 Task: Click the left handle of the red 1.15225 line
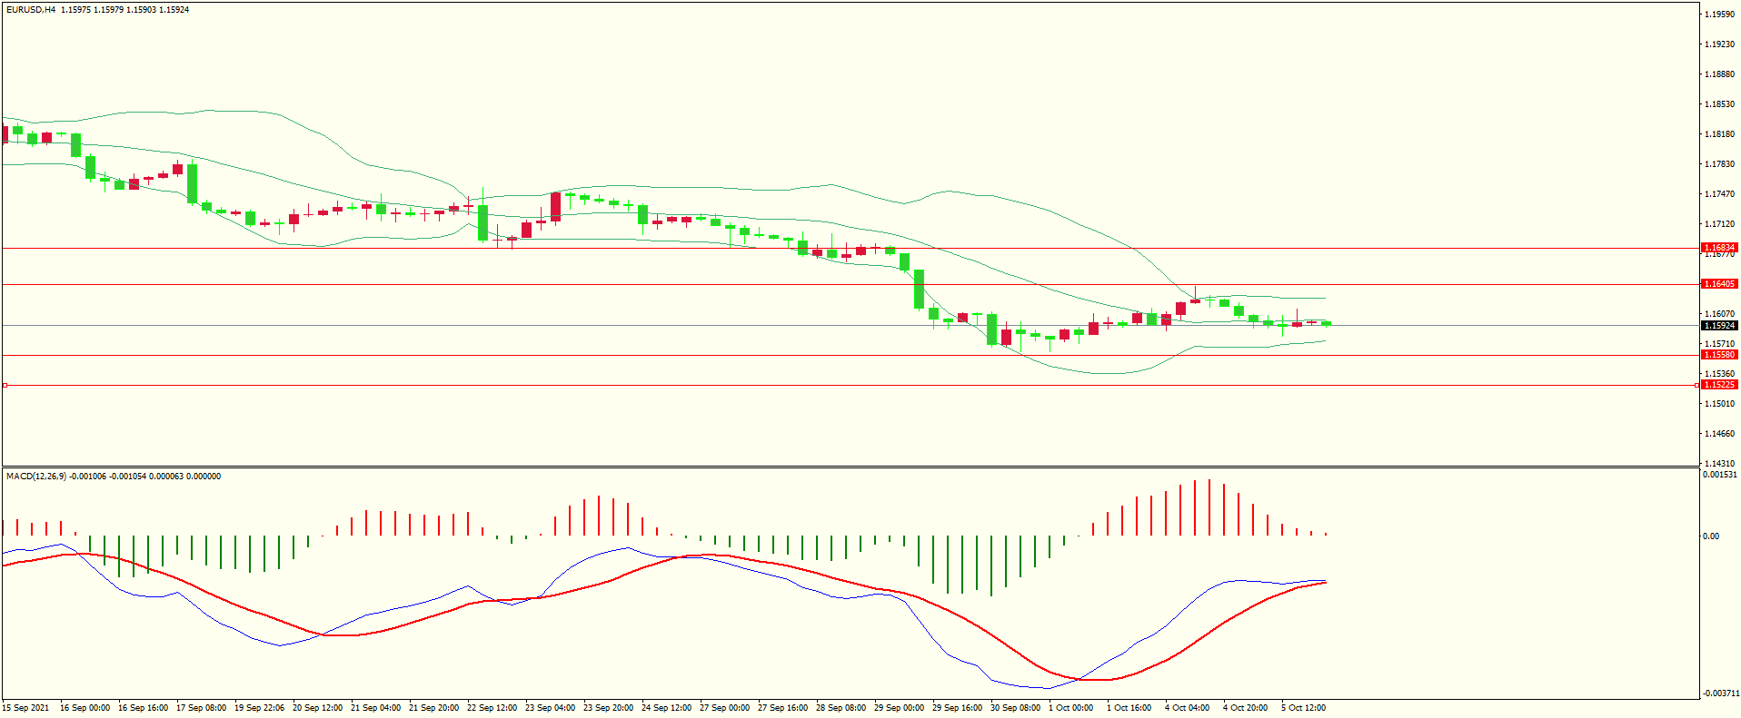(5, 386)
